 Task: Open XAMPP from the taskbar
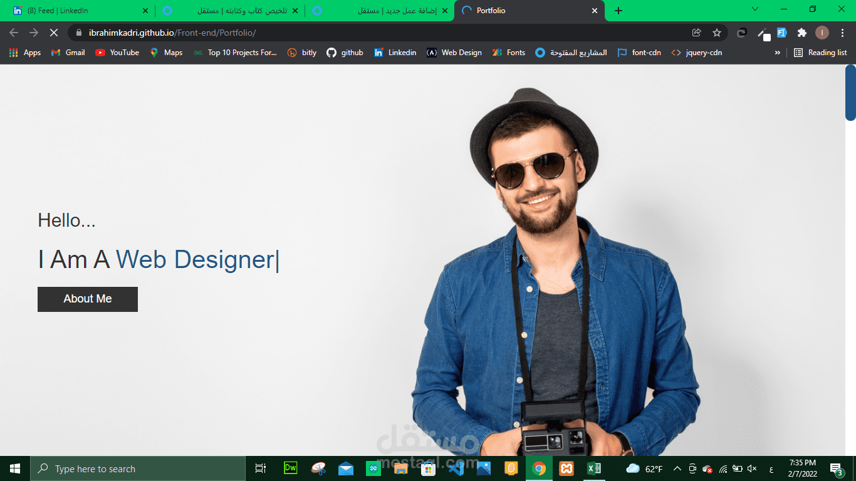coord(566,468)
